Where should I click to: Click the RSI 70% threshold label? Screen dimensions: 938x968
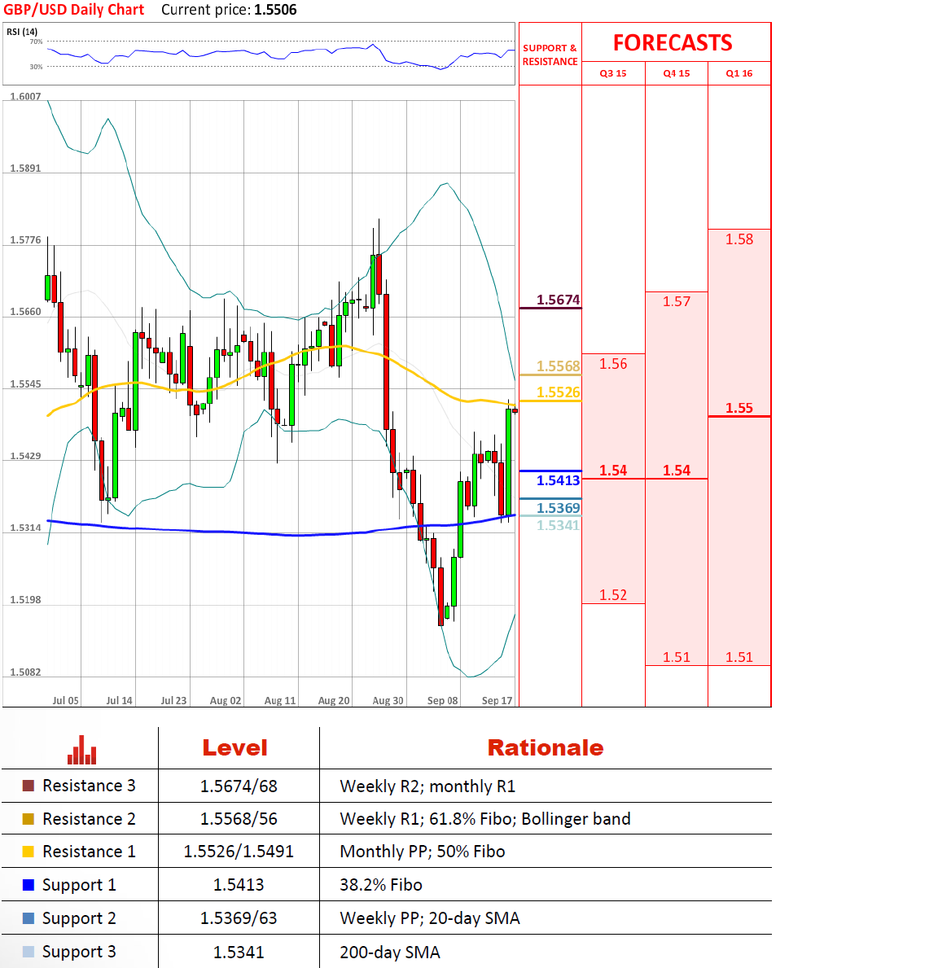pos(37,42)
